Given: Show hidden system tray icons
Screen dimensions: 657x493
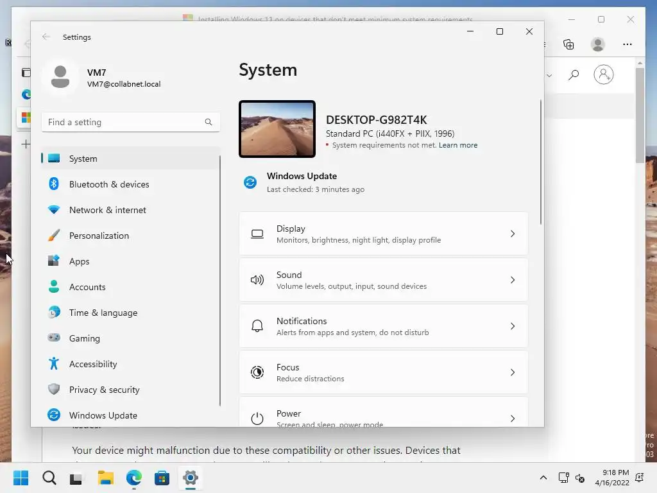Looking at the screenshot, I should point(543,478).
